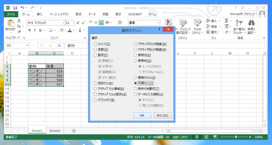Open the ファイル tab
The width and height of the screenshot is (272, 145).
click(11, 14)
